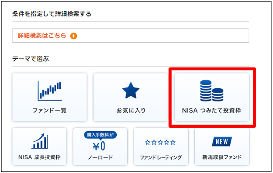Image resolution: width=273 pixels, height=173 pixels.
Task: Expand the 詳細検索はこちら search panel
Action: pos(131,36)
